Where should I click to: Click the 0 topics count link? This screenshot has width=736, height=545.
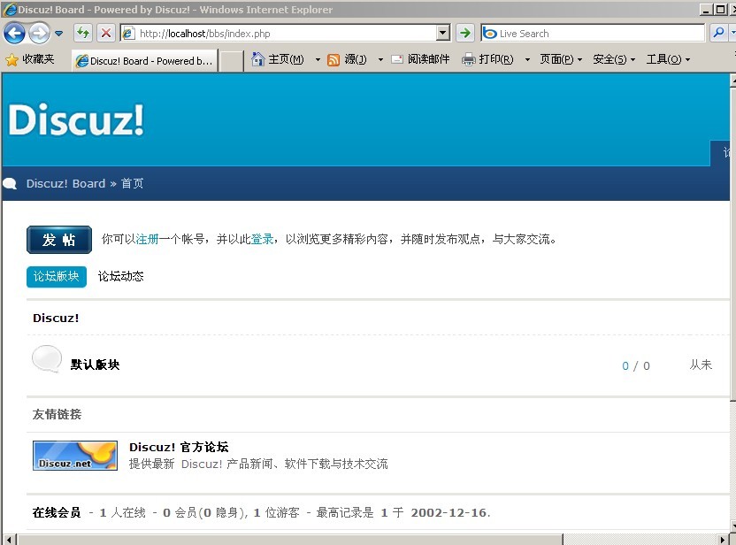(625, 366)
